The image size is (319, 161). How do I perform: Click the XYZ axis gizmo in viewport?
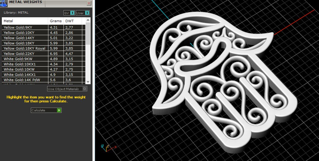tap(108, 148)
